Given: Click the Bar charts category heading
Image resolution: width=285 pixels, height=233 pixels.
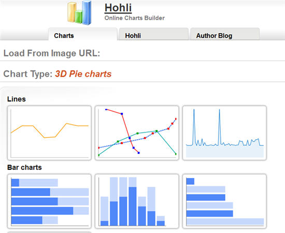Looking at the screenshot, I should 24,167.
